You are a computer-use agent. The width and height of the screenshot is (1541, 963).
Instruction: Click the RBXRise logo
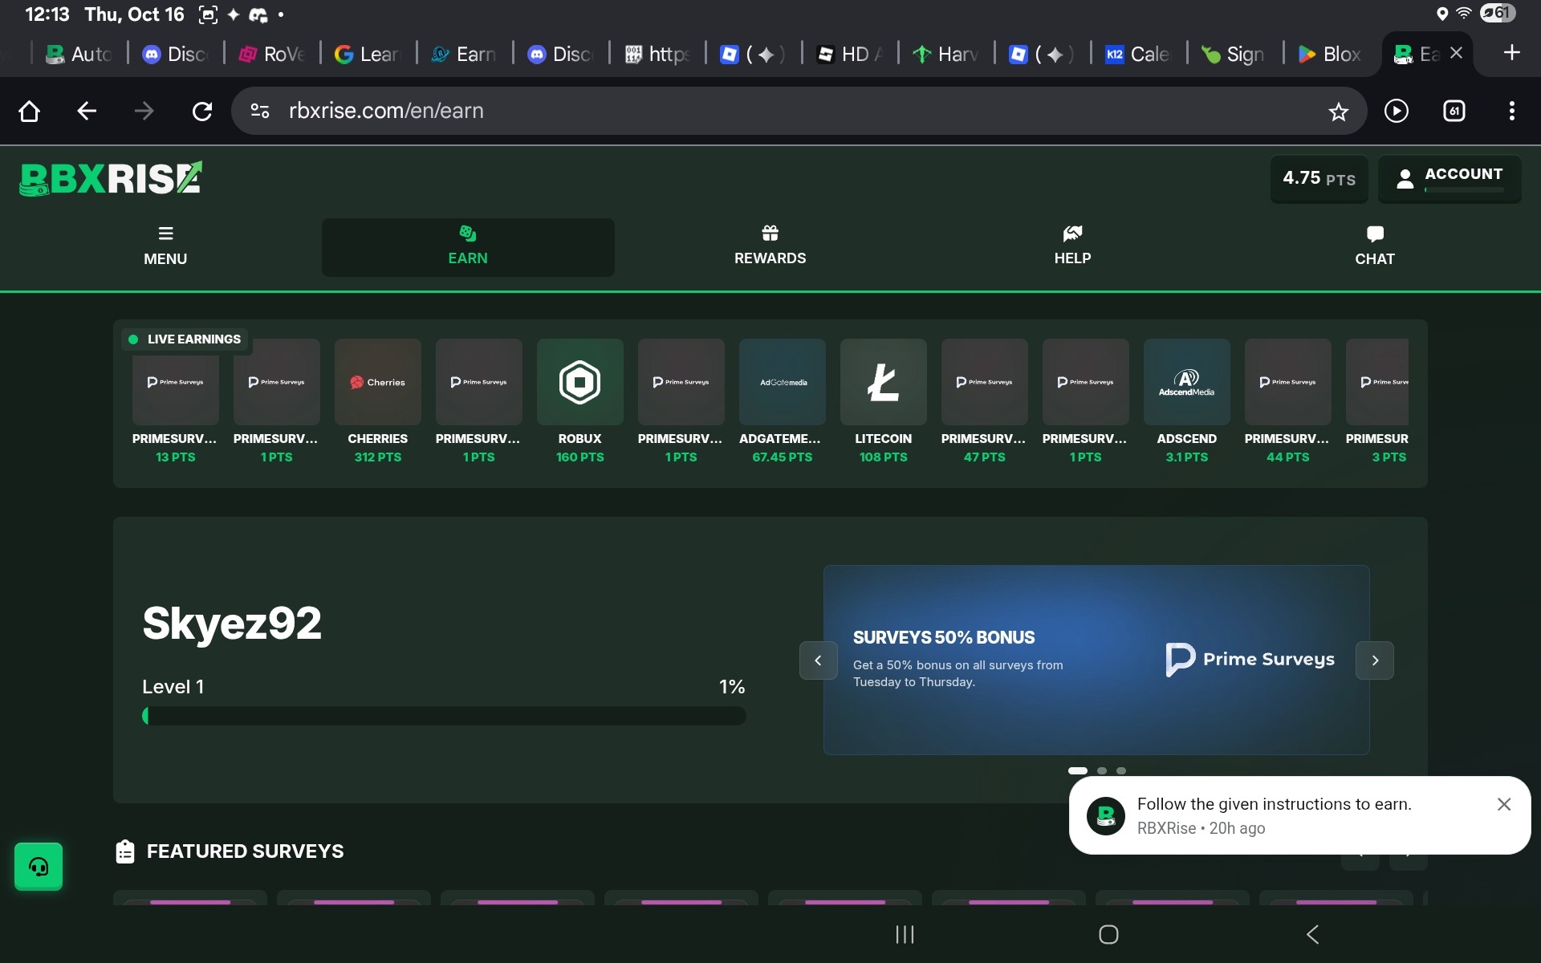111,178
